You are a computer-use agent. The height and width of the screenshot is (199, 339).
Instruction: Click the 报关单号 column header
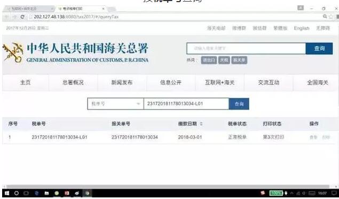[121, 124]
